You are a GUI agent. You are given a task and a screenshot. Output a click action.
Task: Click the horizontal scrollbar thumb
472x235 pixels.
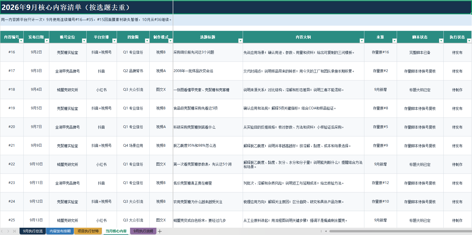400,231
